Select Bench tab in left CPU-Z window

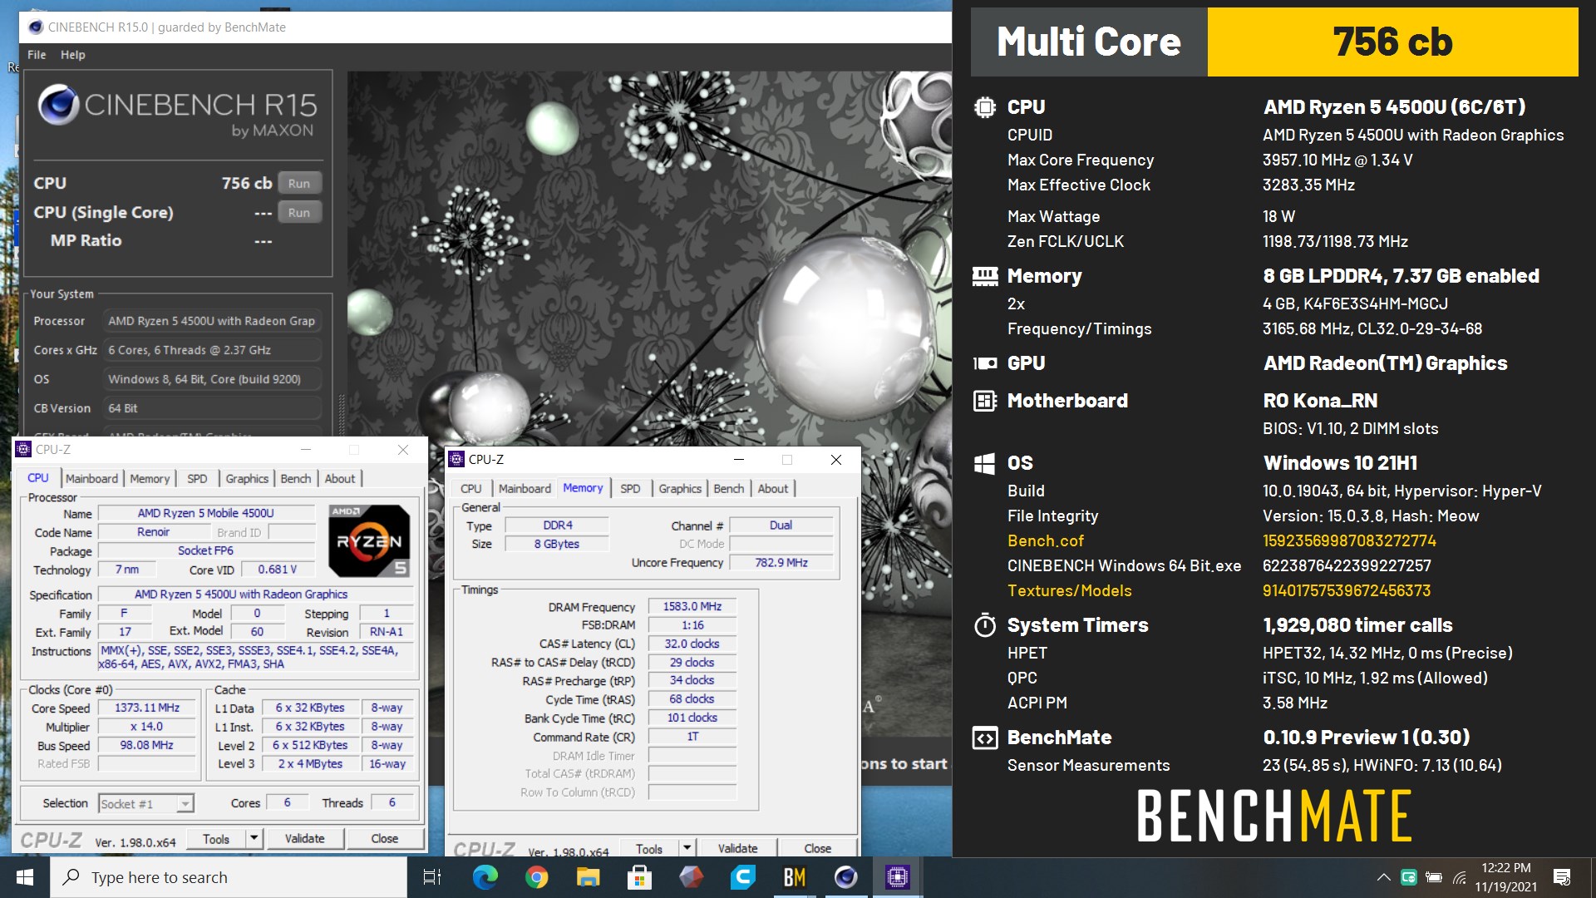tap(296, 478)
